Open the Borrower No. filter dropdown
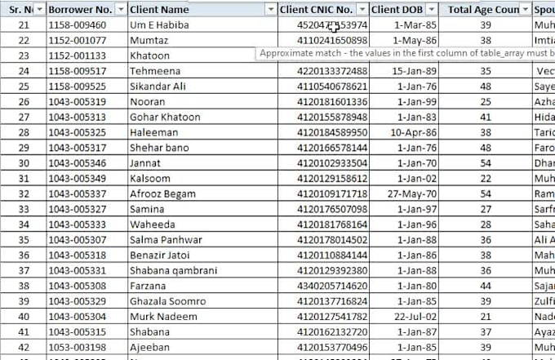The image size is (555, 360). pos(121,10)
